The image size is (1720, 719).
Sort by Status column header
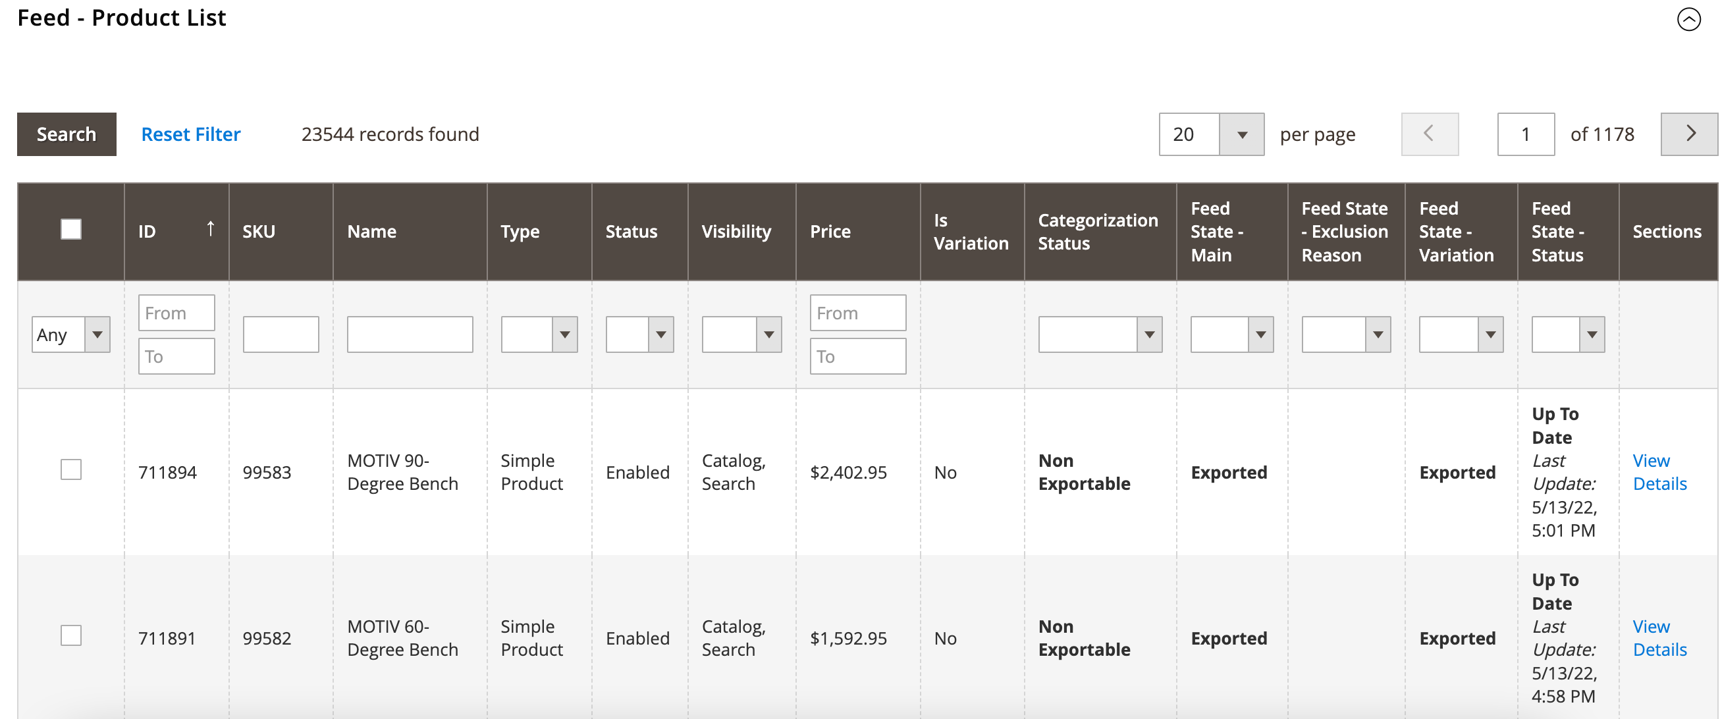(639, 232)
